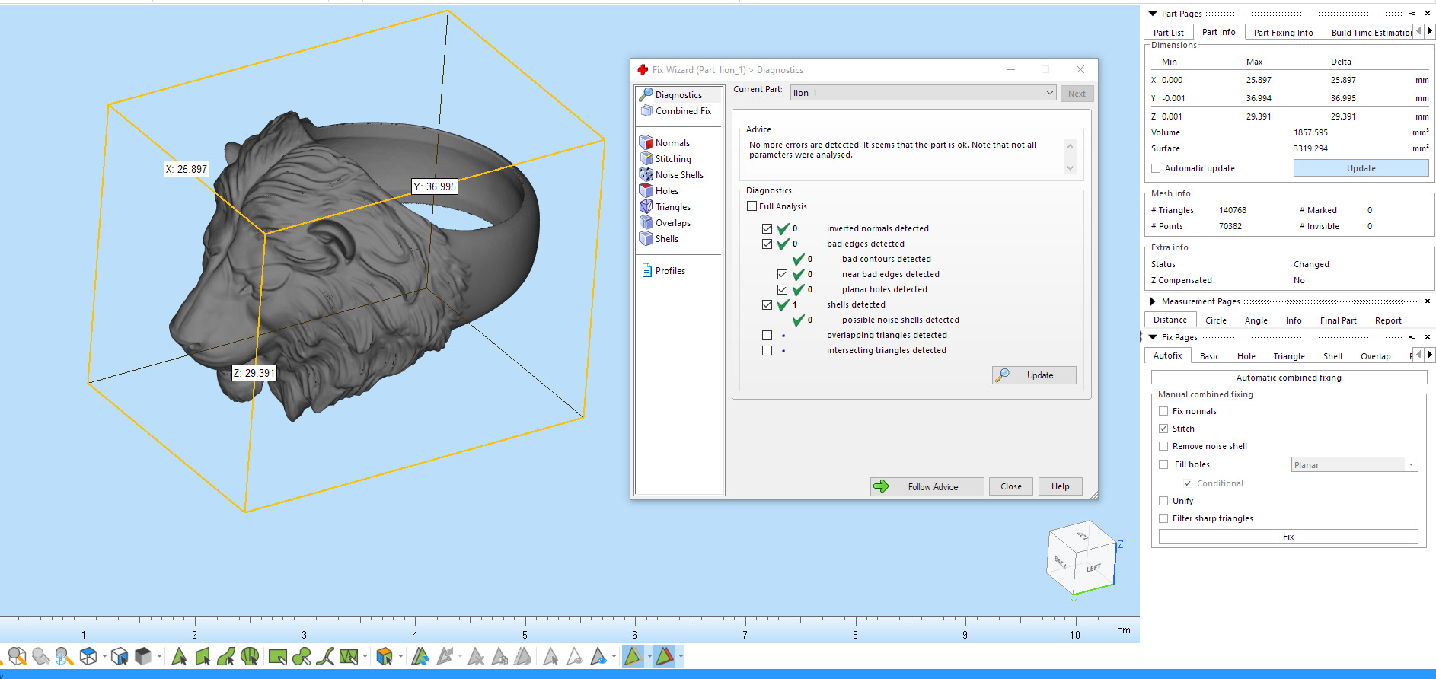Check overlapping triangles detected checkbox

click(767, 335)
